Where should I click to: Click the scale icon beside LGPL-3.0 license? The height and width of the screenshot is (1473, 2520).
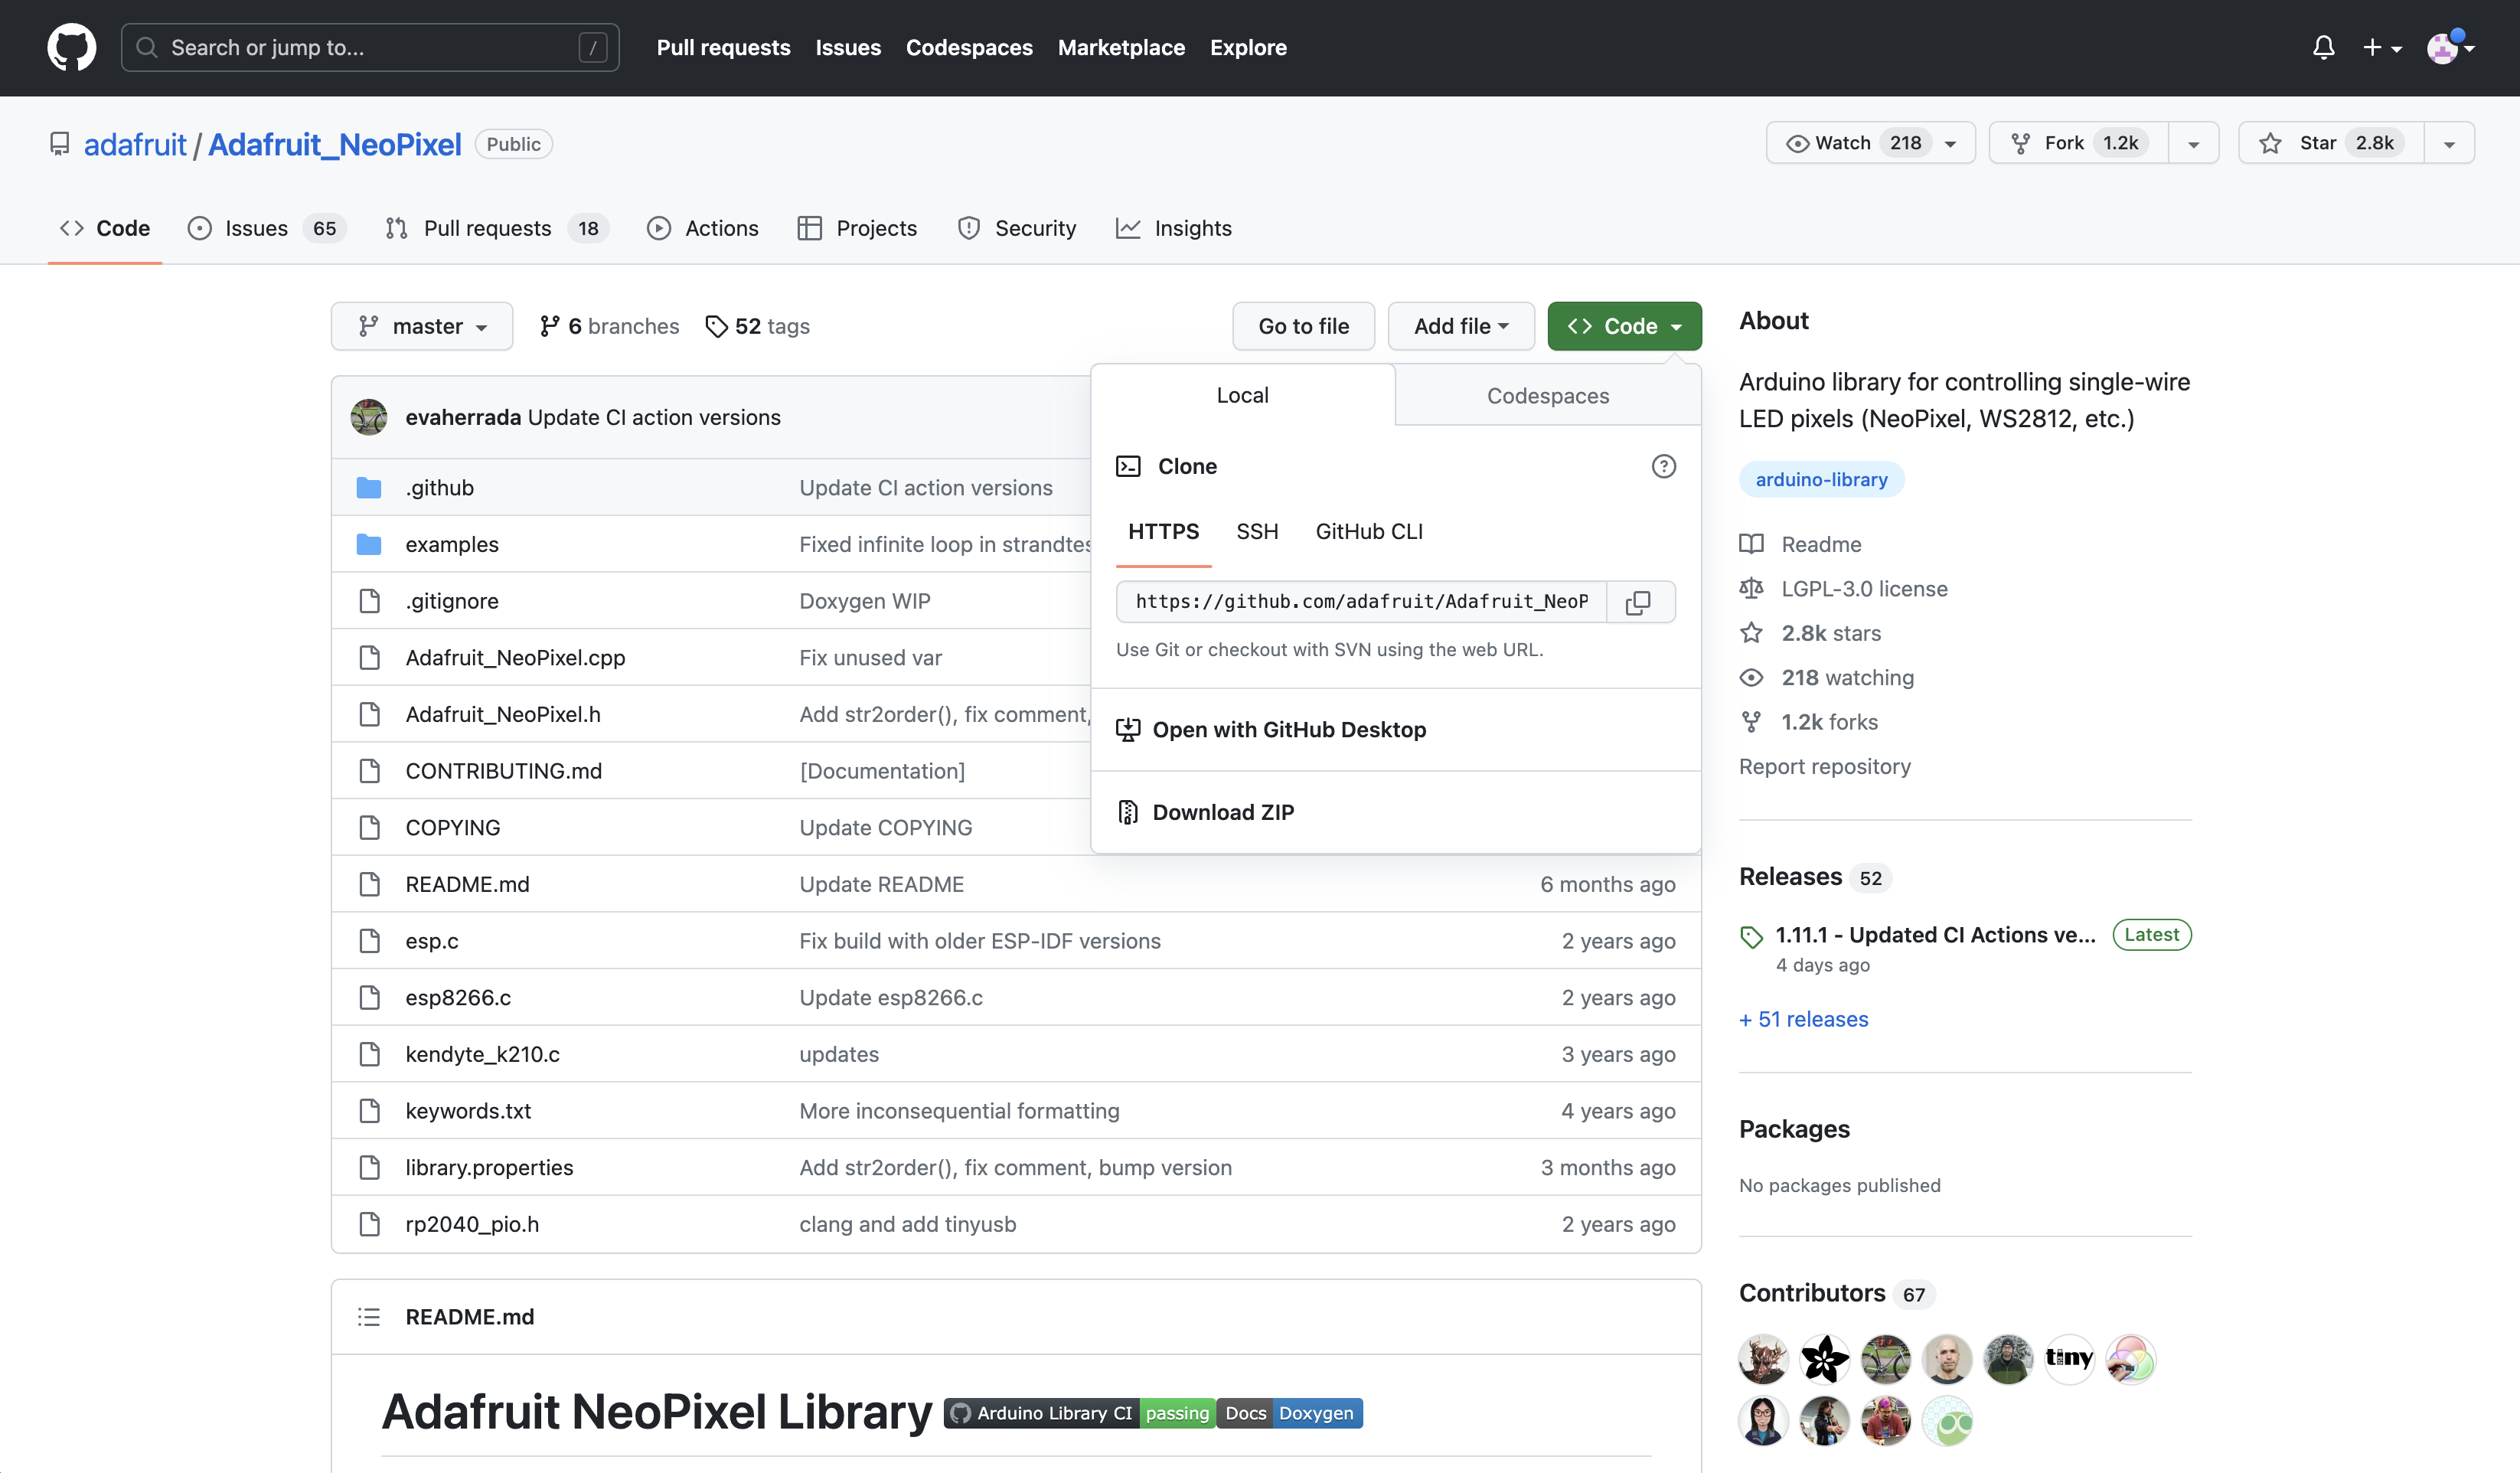pyautogui.click(x=1751, y=588)
